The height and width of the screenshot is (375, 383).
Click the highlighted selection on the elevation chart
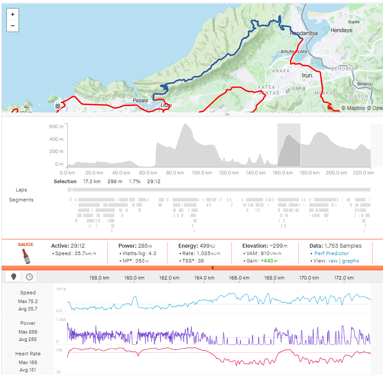click(289, 144)
